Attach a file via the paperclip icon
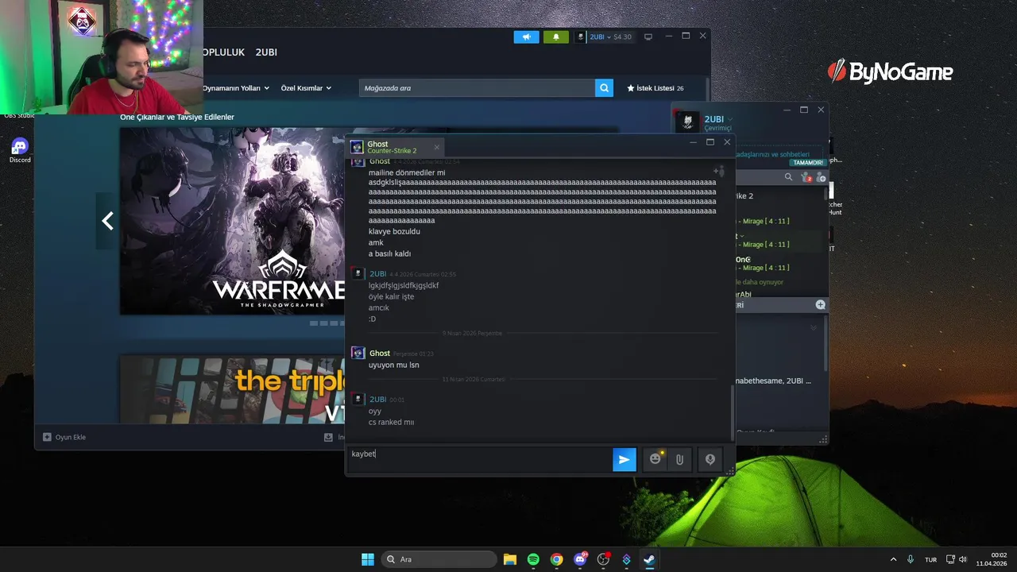 [x=679, y=459]
